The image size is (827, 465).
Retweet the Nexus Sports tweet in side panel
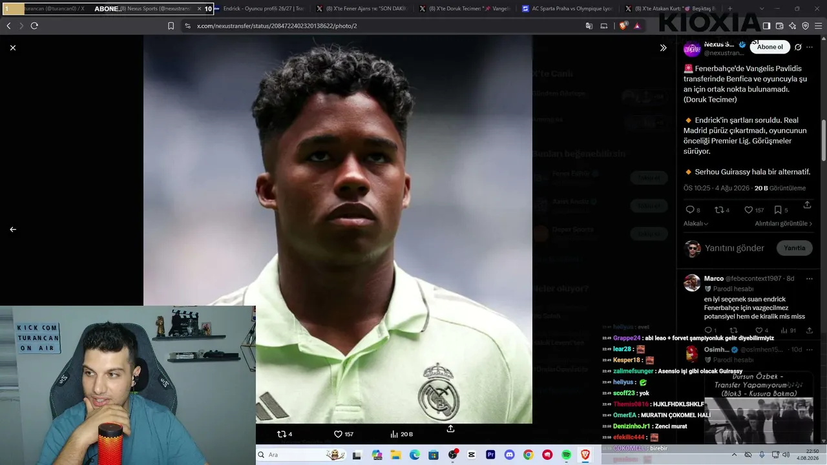pos(722,210)
